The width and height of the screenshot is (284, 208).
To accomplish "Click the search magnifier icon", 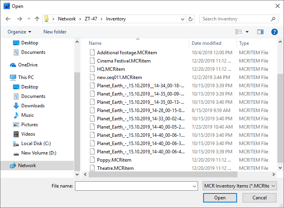I will [273, 19].
